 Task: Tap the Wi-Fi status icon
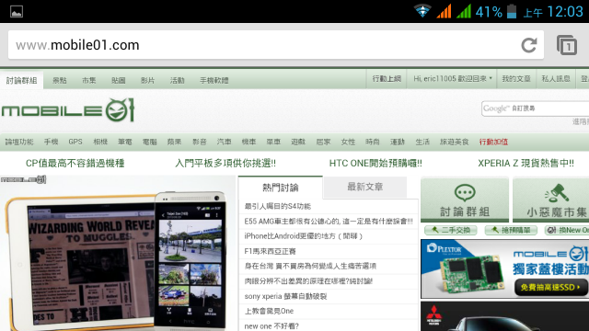pyautogui.click(x=422, y=11)
